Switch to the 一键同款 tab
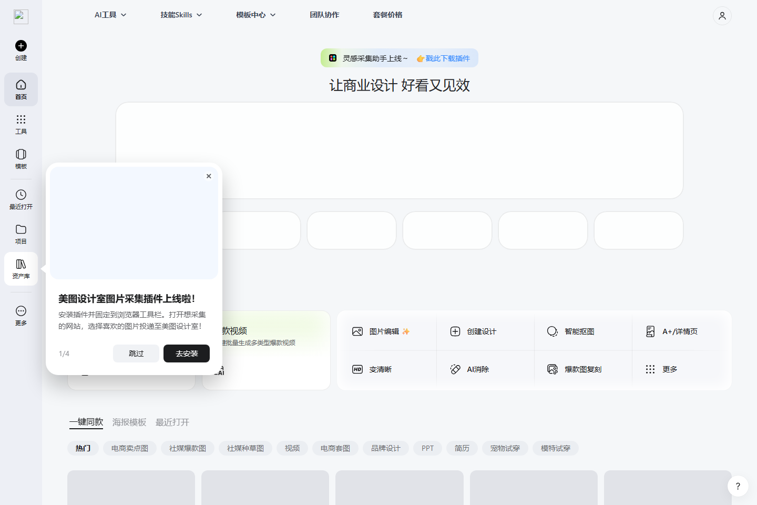The height and width of the screenshot is (505, 757). pos(86,422)
